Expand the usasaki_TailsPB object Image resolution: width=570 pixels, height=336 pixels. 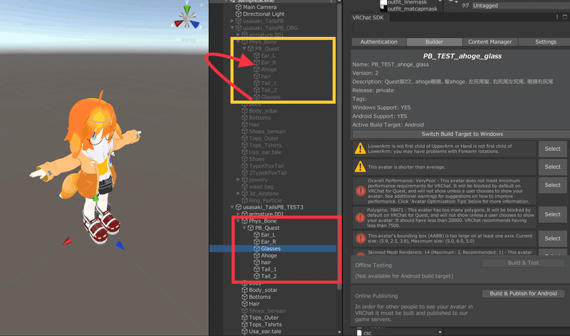coord(232,21)
